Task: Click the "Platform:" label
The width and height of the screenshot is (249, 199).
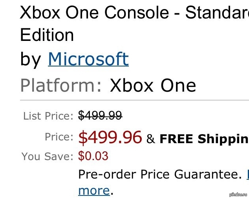Action: 61,85
